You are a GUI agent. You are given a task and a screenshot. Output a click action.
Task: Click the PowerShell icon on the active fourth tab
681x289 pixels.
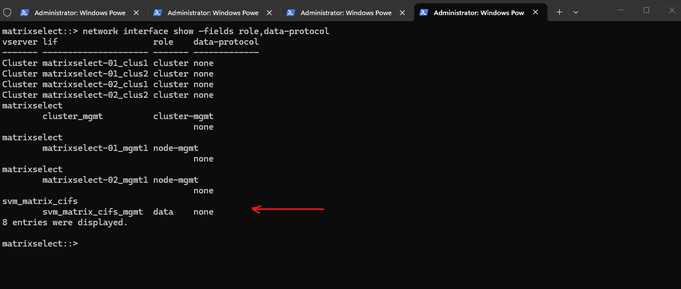point(424,12)
